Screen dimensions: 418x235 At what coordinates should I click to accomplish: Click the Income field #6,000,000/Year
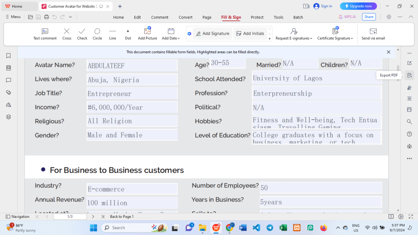132,107
